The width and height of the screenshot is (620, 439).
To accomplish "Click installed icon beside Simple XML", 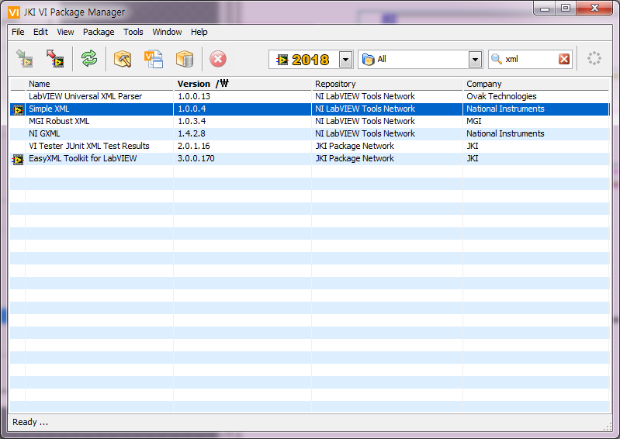I will (18, 109).
